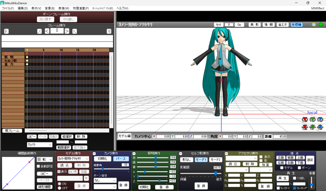Check the accessory 表示 checkbox

tap(261, 157)
